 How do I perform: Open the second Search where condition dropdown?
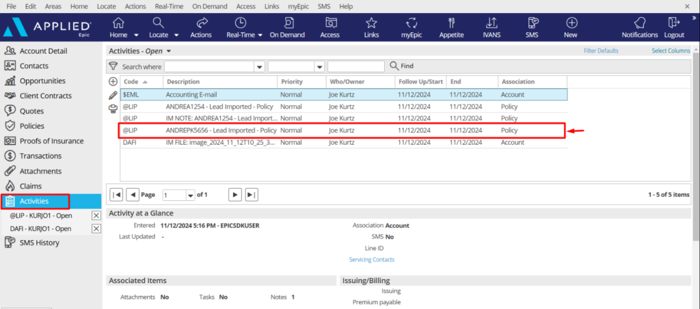pos(319,66)
